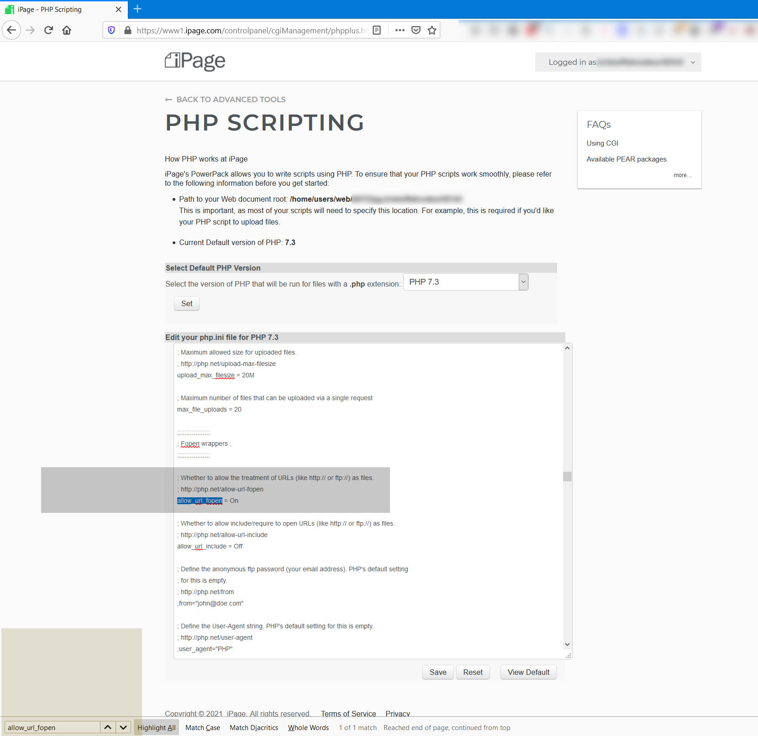Click the php.ini editor scrollbar thumb

click(567, 476)
